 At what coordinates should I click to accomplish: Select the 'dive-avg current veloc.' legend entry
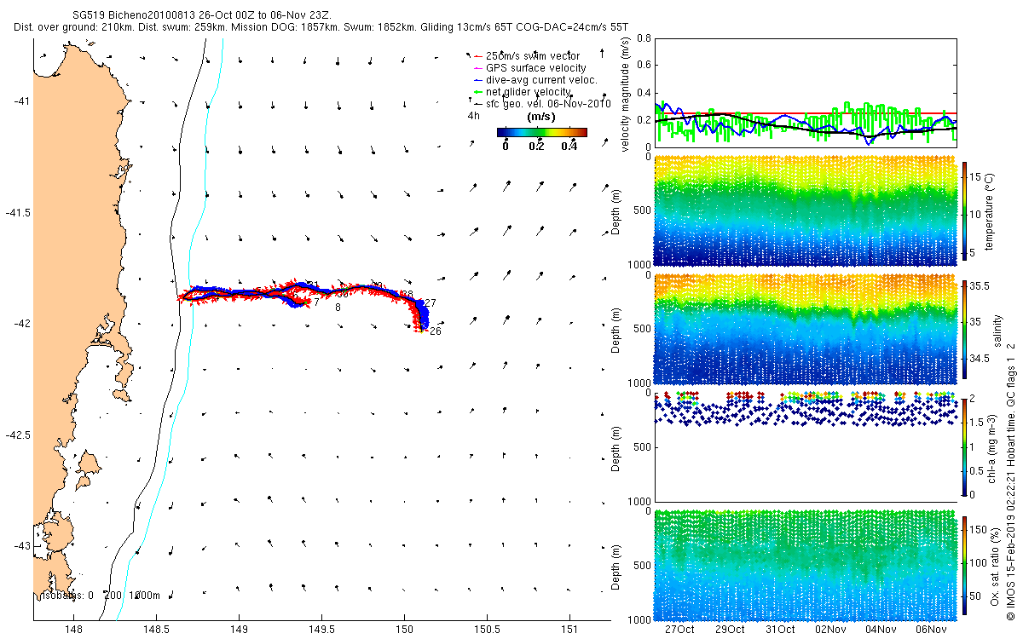pyautogui.click(x=534, y=79)
